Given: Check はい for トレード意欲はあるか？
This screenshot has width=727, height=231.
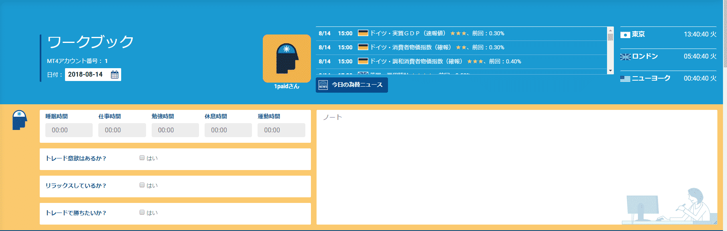Looking at the screenshot, I should click(x=142, y=158).
